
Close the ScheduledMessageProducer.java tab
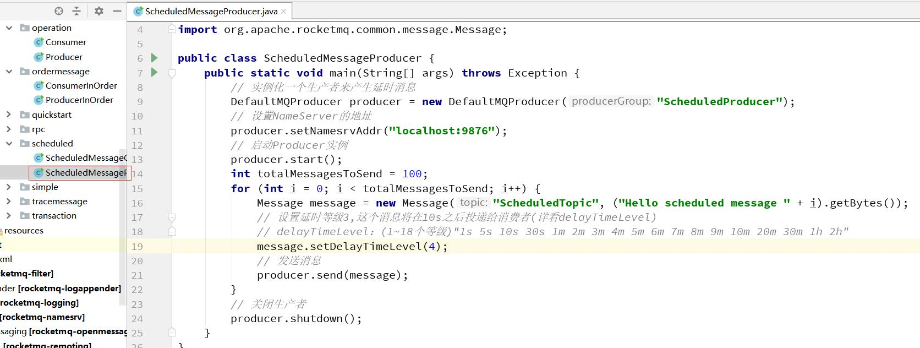click(x=283, y=11)
